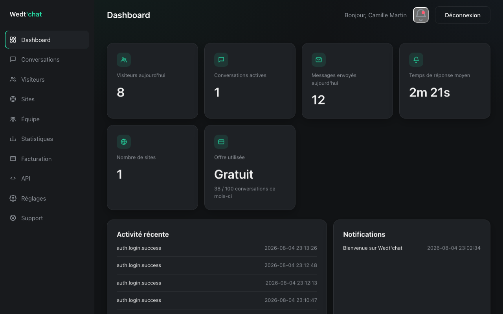Select the API menu entry
Screen dimensions: 503x314
coord(47,178)
